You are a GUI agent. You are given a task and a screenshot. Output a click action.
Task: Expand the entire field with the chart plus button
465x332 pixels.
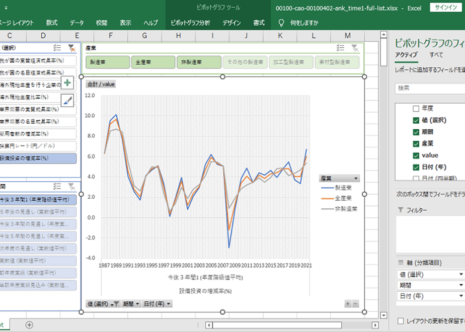pyautogui.click(x=348, y=303)
